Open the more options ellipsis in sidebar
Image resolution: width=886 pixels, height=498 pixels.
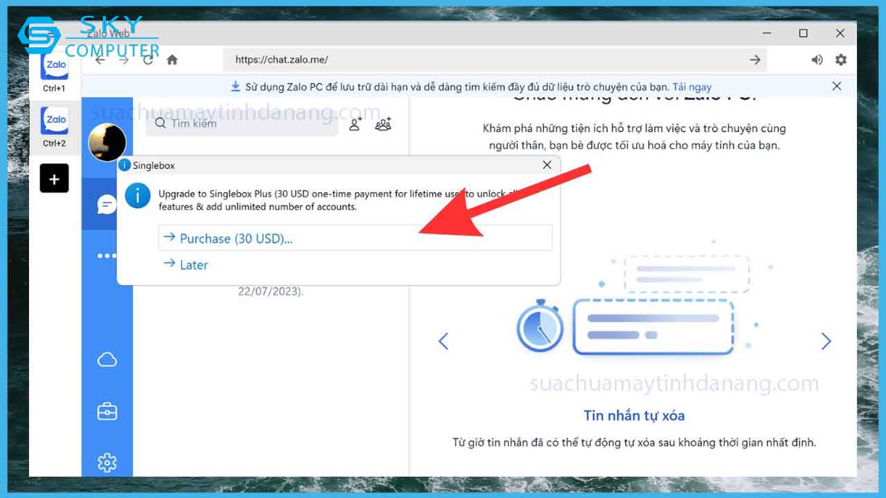pyautogui.click(x=107, y=256)
